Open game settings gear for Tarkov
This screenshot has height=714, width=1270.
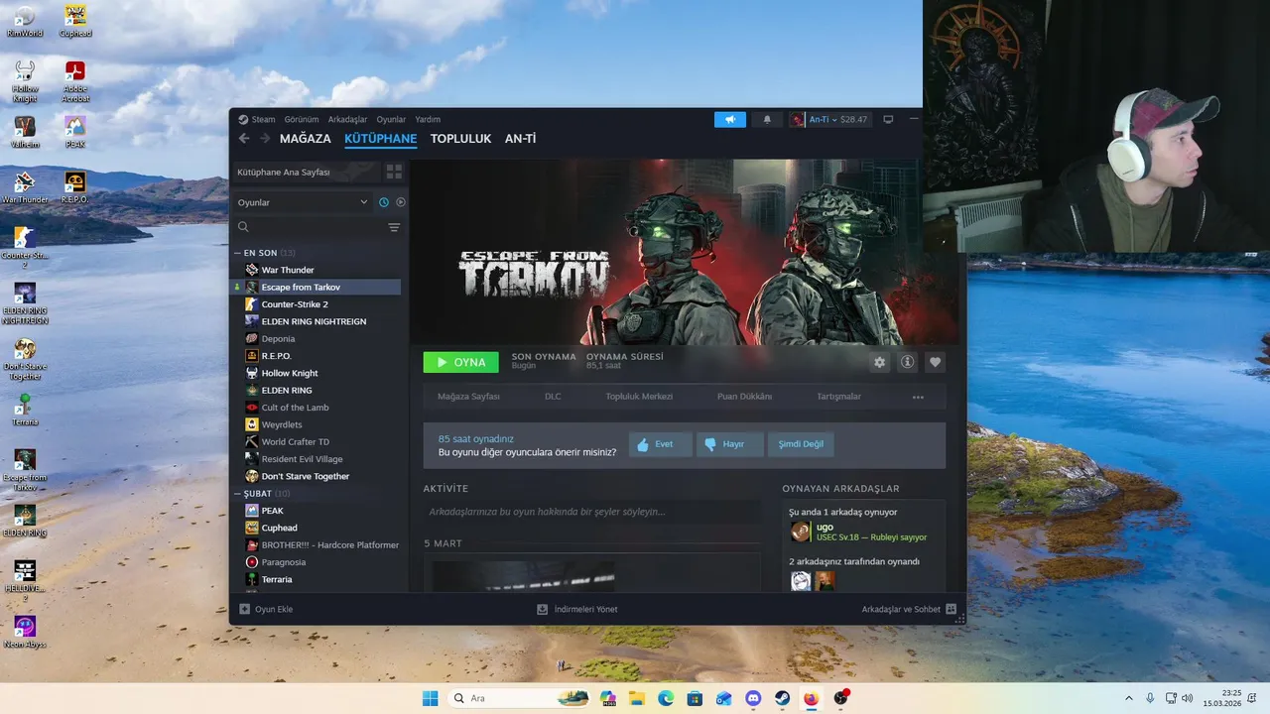(x=879, y=362)
